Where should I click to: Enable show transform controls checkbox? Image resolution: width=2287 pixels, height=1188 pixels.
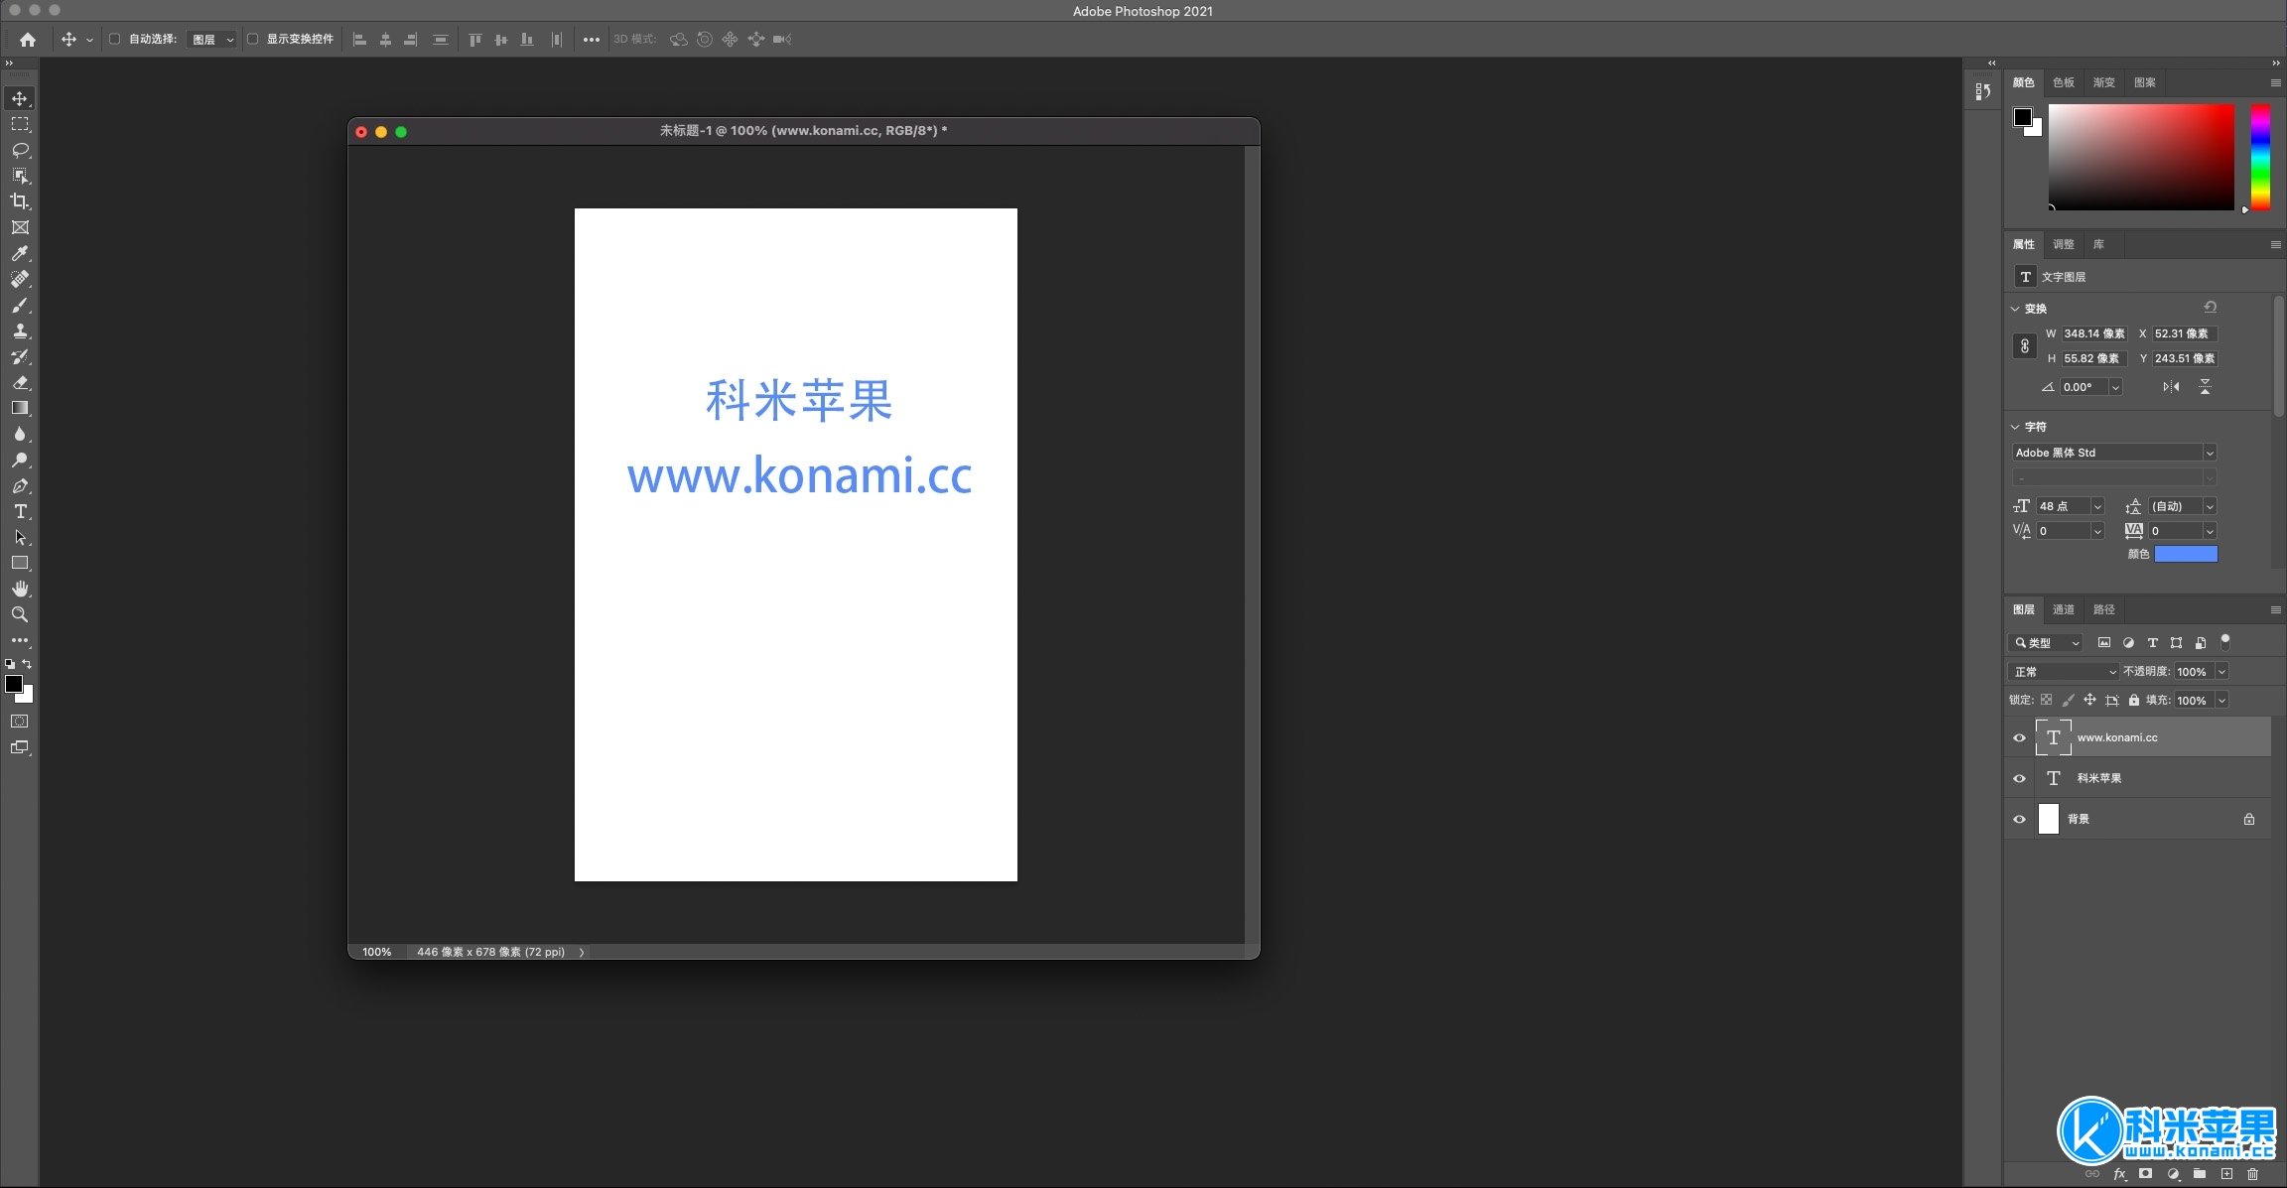point(252,39)
